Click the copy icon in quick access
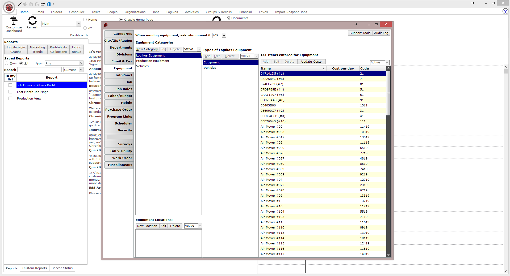The height and width of the screenshot is (276, 510). click(31, 4)
